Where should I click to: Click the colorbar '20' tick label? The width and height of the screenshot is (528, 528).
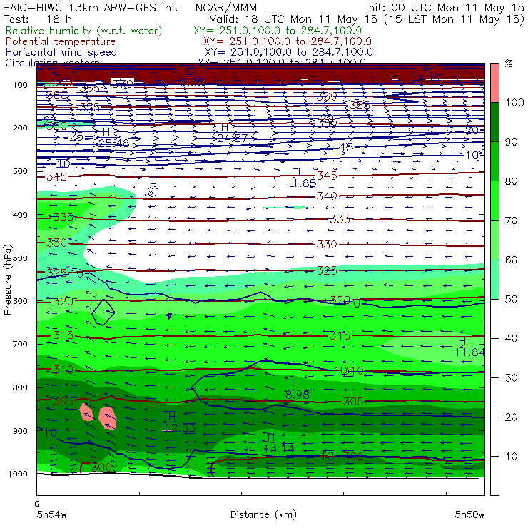(x=511, y=417)
